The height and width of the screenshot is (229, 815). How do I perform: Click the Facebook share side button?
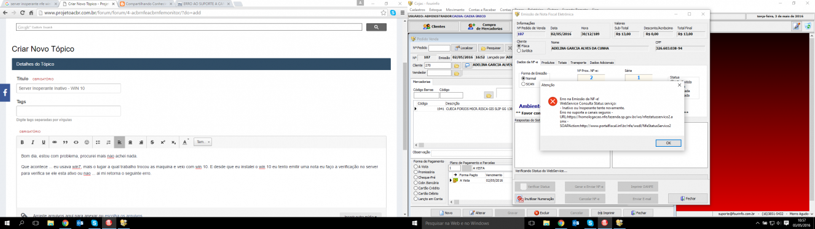(4, 93)
